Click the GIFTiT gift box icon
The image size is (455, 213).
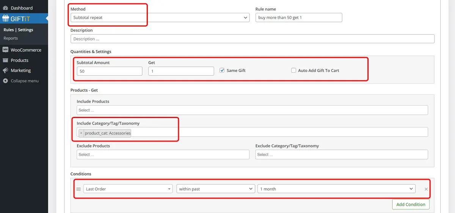pos(6,18)
